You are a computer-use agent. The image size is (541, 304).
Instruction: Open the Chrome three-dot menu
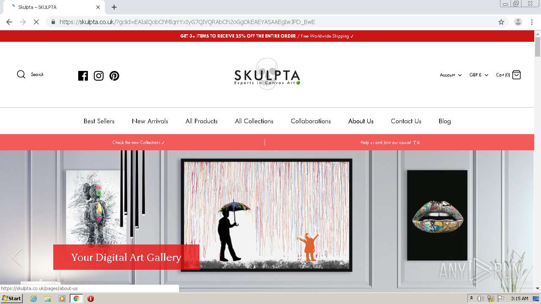click(532, 22)
